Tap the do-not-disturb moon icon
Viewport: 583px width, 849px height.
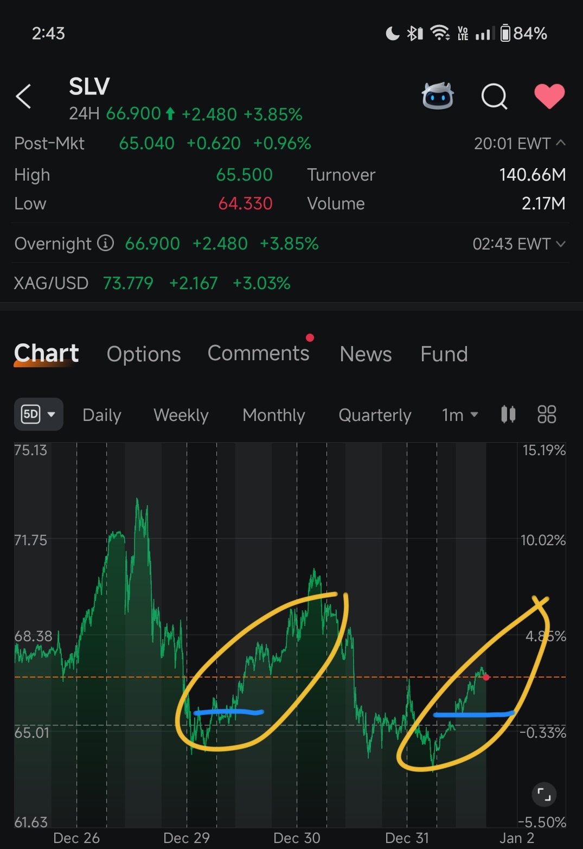click(x=392, y=34)
